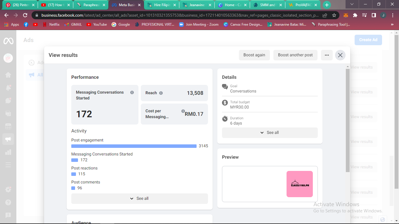Open Join Meeting - Zoom bookmark
399x224 pixels.
coord(199,24)
